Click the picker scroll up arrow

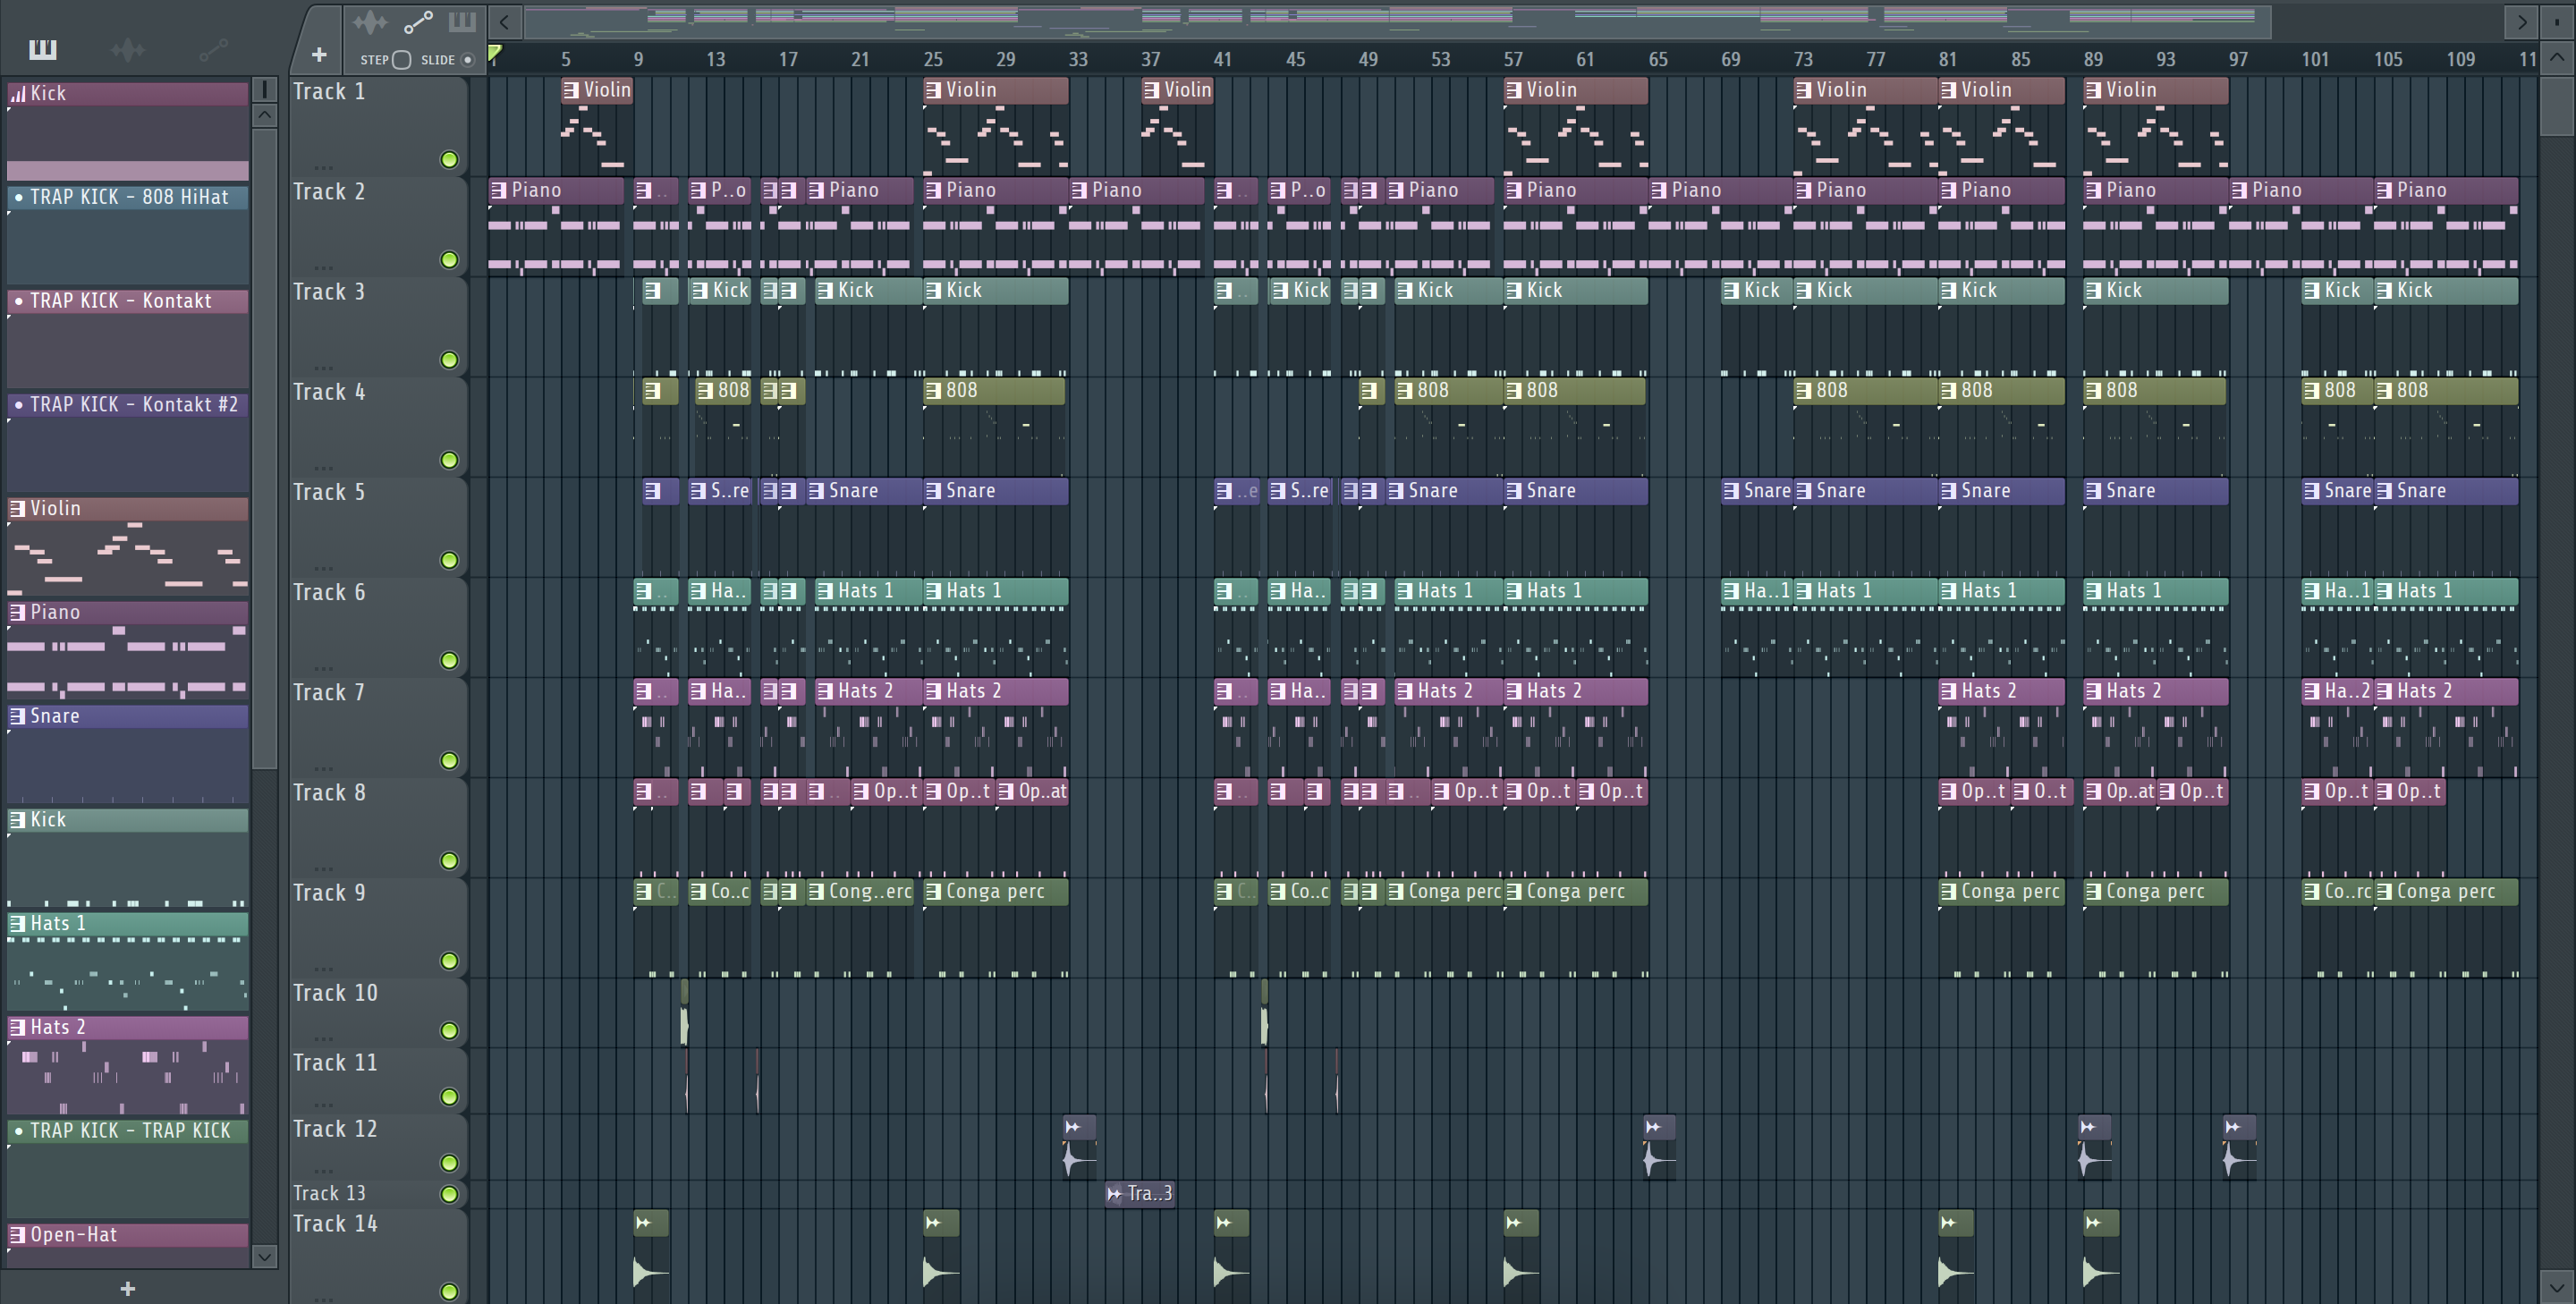(264, 115)
